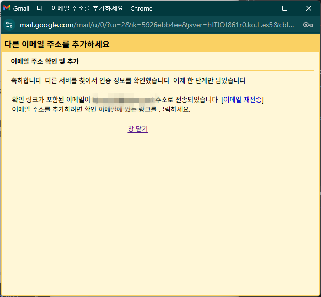This screenshot has height=297, width=321.
Task: Click the blurred email address in the message
Action: 123,100
